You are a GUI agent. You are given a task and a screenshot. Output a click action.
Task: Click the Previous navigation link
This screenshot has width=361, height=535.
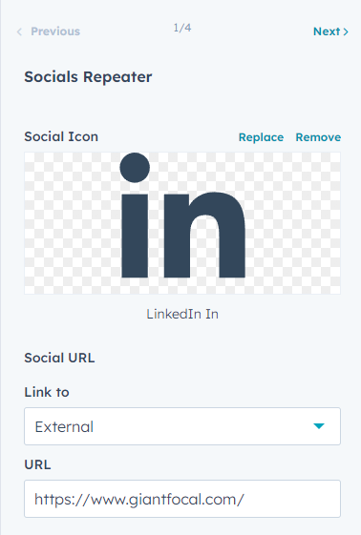click(48, 31)
